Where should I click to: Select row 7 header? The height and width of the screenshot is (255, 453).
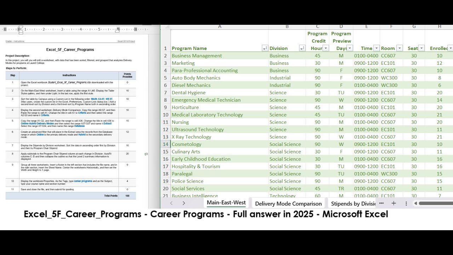[x=165, y=92]
